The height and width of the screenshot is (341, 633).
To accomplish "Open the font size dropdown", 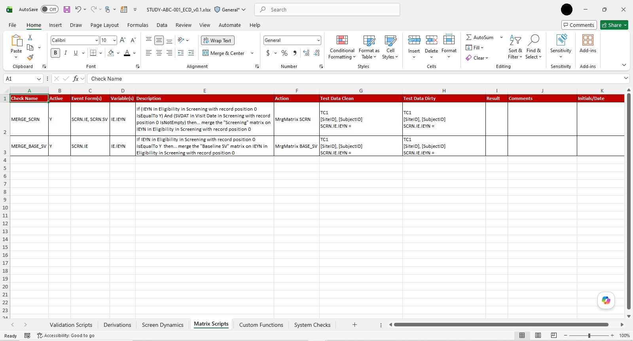I will pos(114,40).
